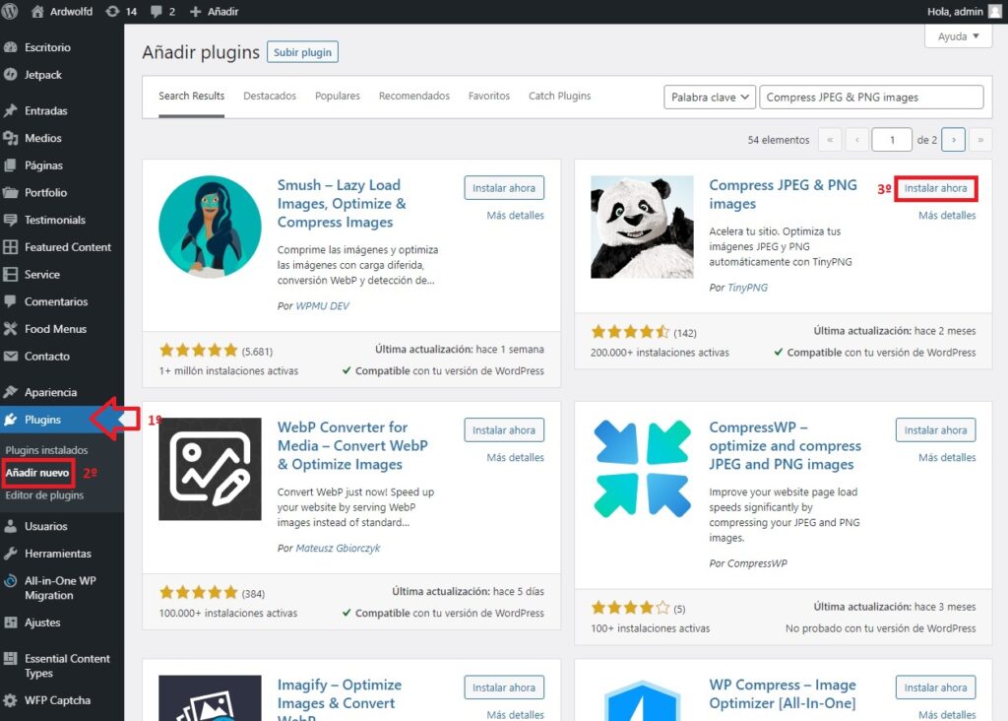
Task: View Más detalles for CompressWP
Action: click(947, 457)
